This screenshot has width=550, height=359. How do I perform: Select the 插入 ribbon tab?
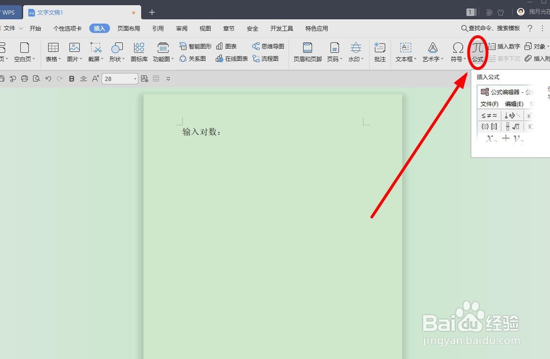pos(99,29)
